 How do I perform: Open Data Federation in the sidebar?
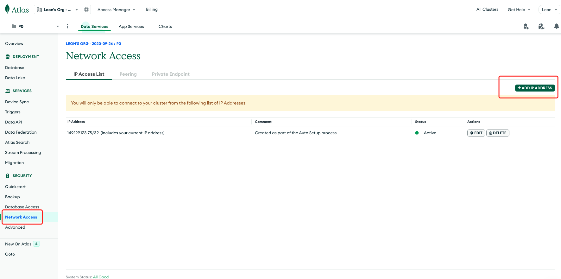tap(21, 132)
